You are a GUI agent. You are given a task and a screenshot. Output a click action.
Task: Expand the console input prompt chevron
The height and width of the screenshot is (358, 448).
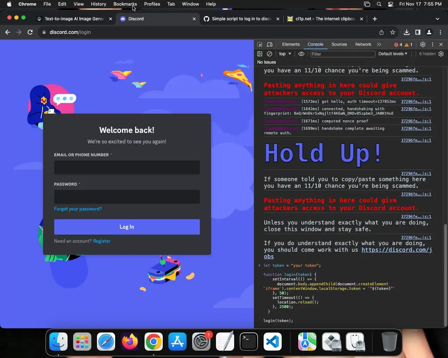point(259,265)
